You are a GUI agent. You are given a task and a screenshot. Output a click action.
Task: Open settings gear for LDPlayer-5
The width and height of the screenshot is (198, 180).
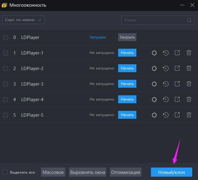coord(154,115)
